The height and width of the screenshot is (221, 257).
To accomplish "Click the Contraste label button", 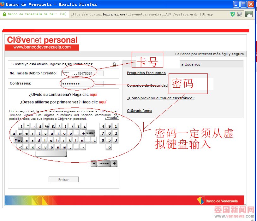I will (104, 163).
